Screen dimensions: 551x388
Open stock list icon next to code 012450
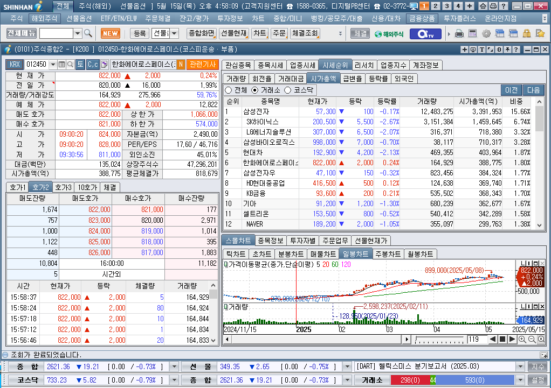coord(62,64)
